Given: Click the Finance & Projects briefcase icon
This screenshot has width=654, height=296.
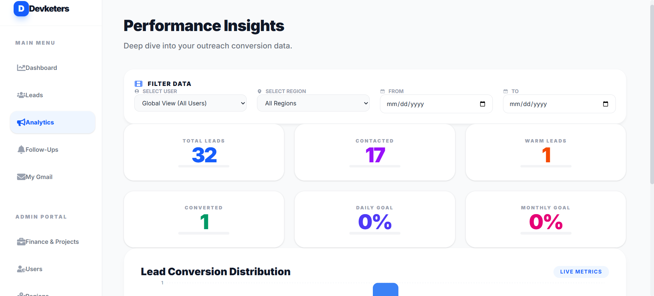Looking at the screenshot, I should point(21,242).
